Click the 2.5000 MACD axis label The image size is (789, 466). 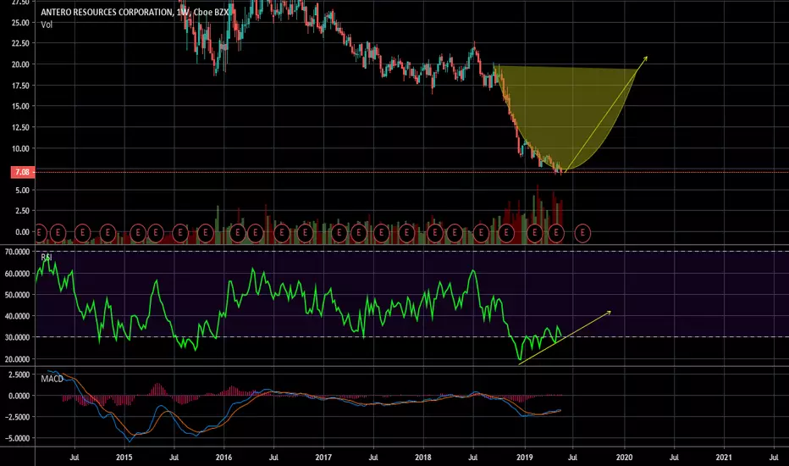coord(19,374)
